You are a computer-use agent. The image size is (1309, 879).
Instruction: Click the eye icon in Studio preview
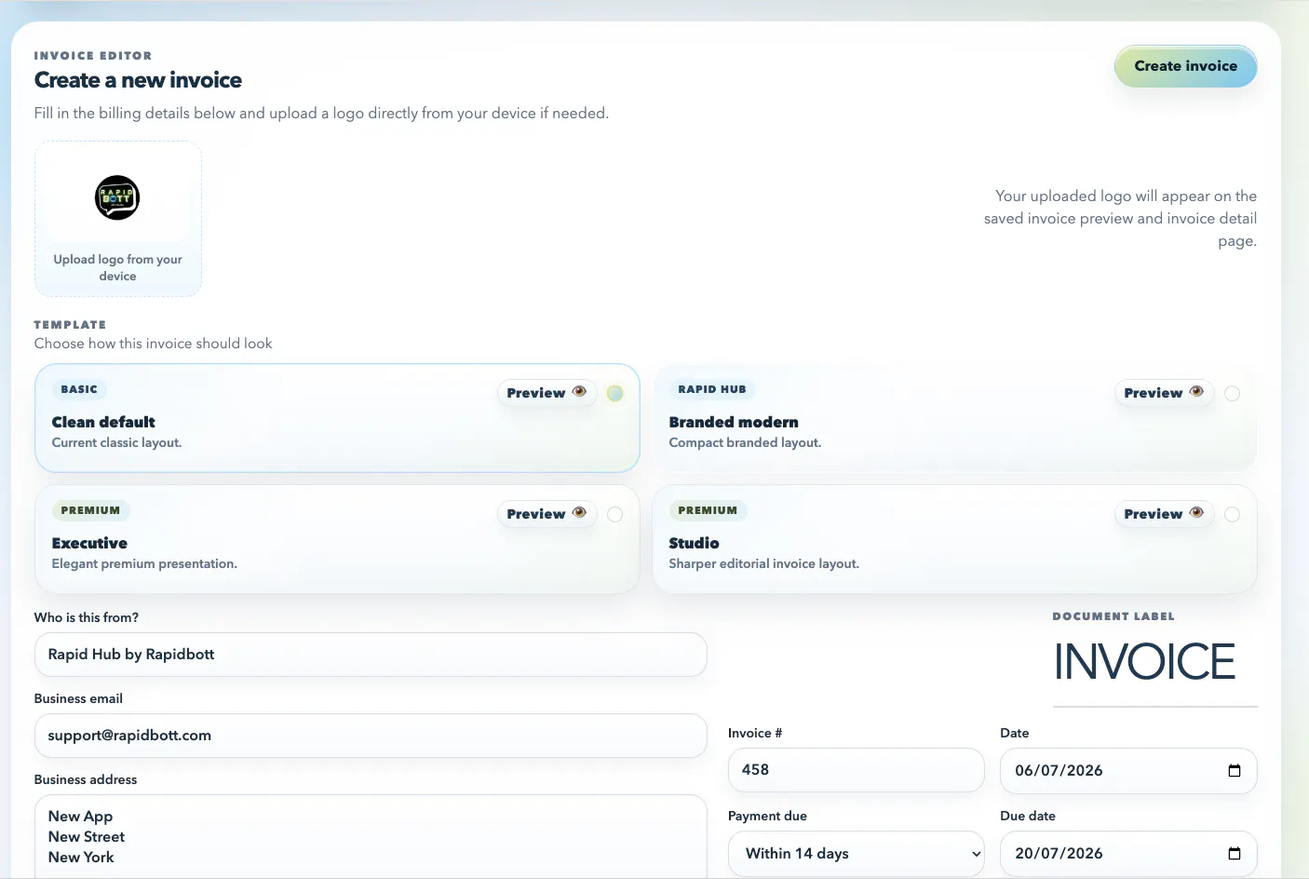(x=1196, y=513)
